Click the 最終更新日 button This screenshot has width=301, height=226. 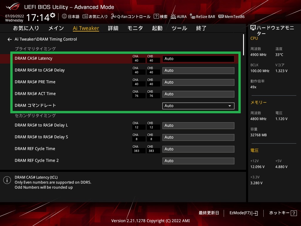point(209,213)
